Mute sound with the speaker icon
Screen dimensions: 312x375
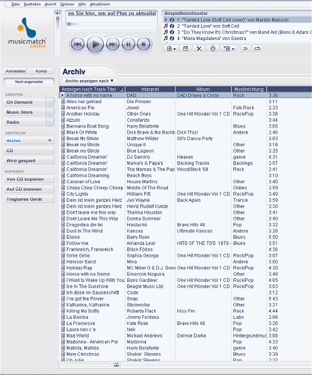tap(57, 12)
